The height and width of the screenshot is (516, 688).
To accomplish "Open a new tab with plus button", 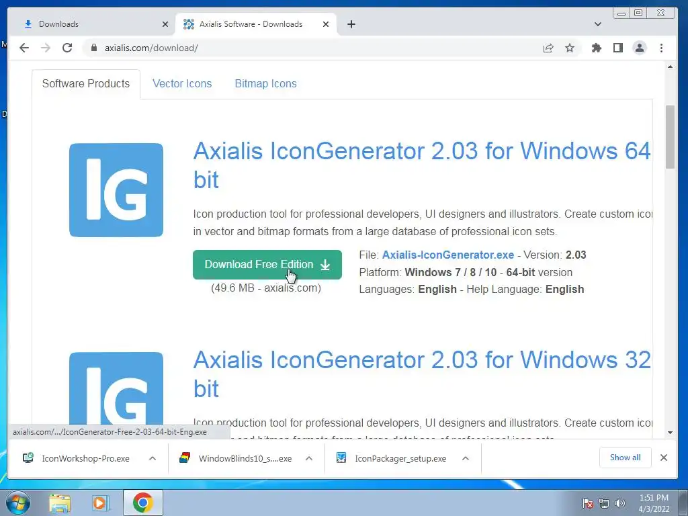I will coord(351,24).
